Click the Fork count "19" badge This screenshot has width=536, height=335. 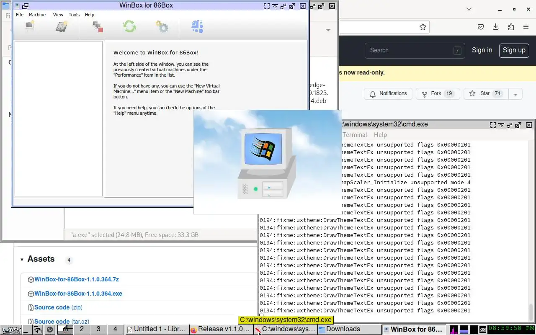pos(449,93)
